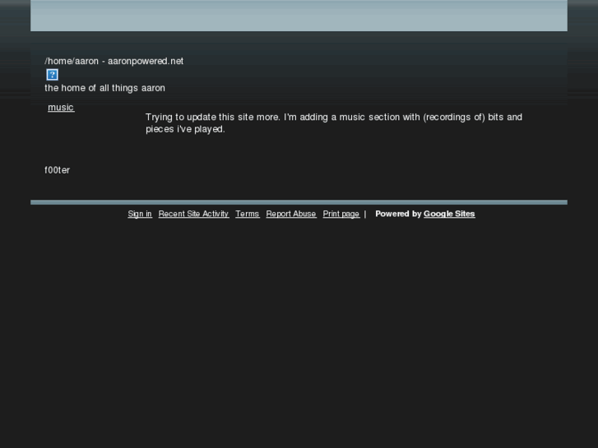The image size is (598, 448).
Task: Click the Sign in link
Action: pos(140,214)
